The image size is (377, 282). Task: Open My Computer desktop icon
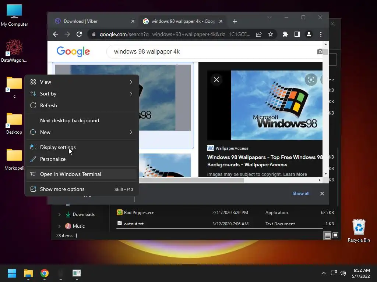point(14,15)
